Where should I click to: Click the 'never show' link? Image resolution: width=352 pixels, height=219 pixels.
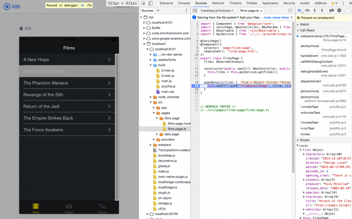(x=280, y=18)
